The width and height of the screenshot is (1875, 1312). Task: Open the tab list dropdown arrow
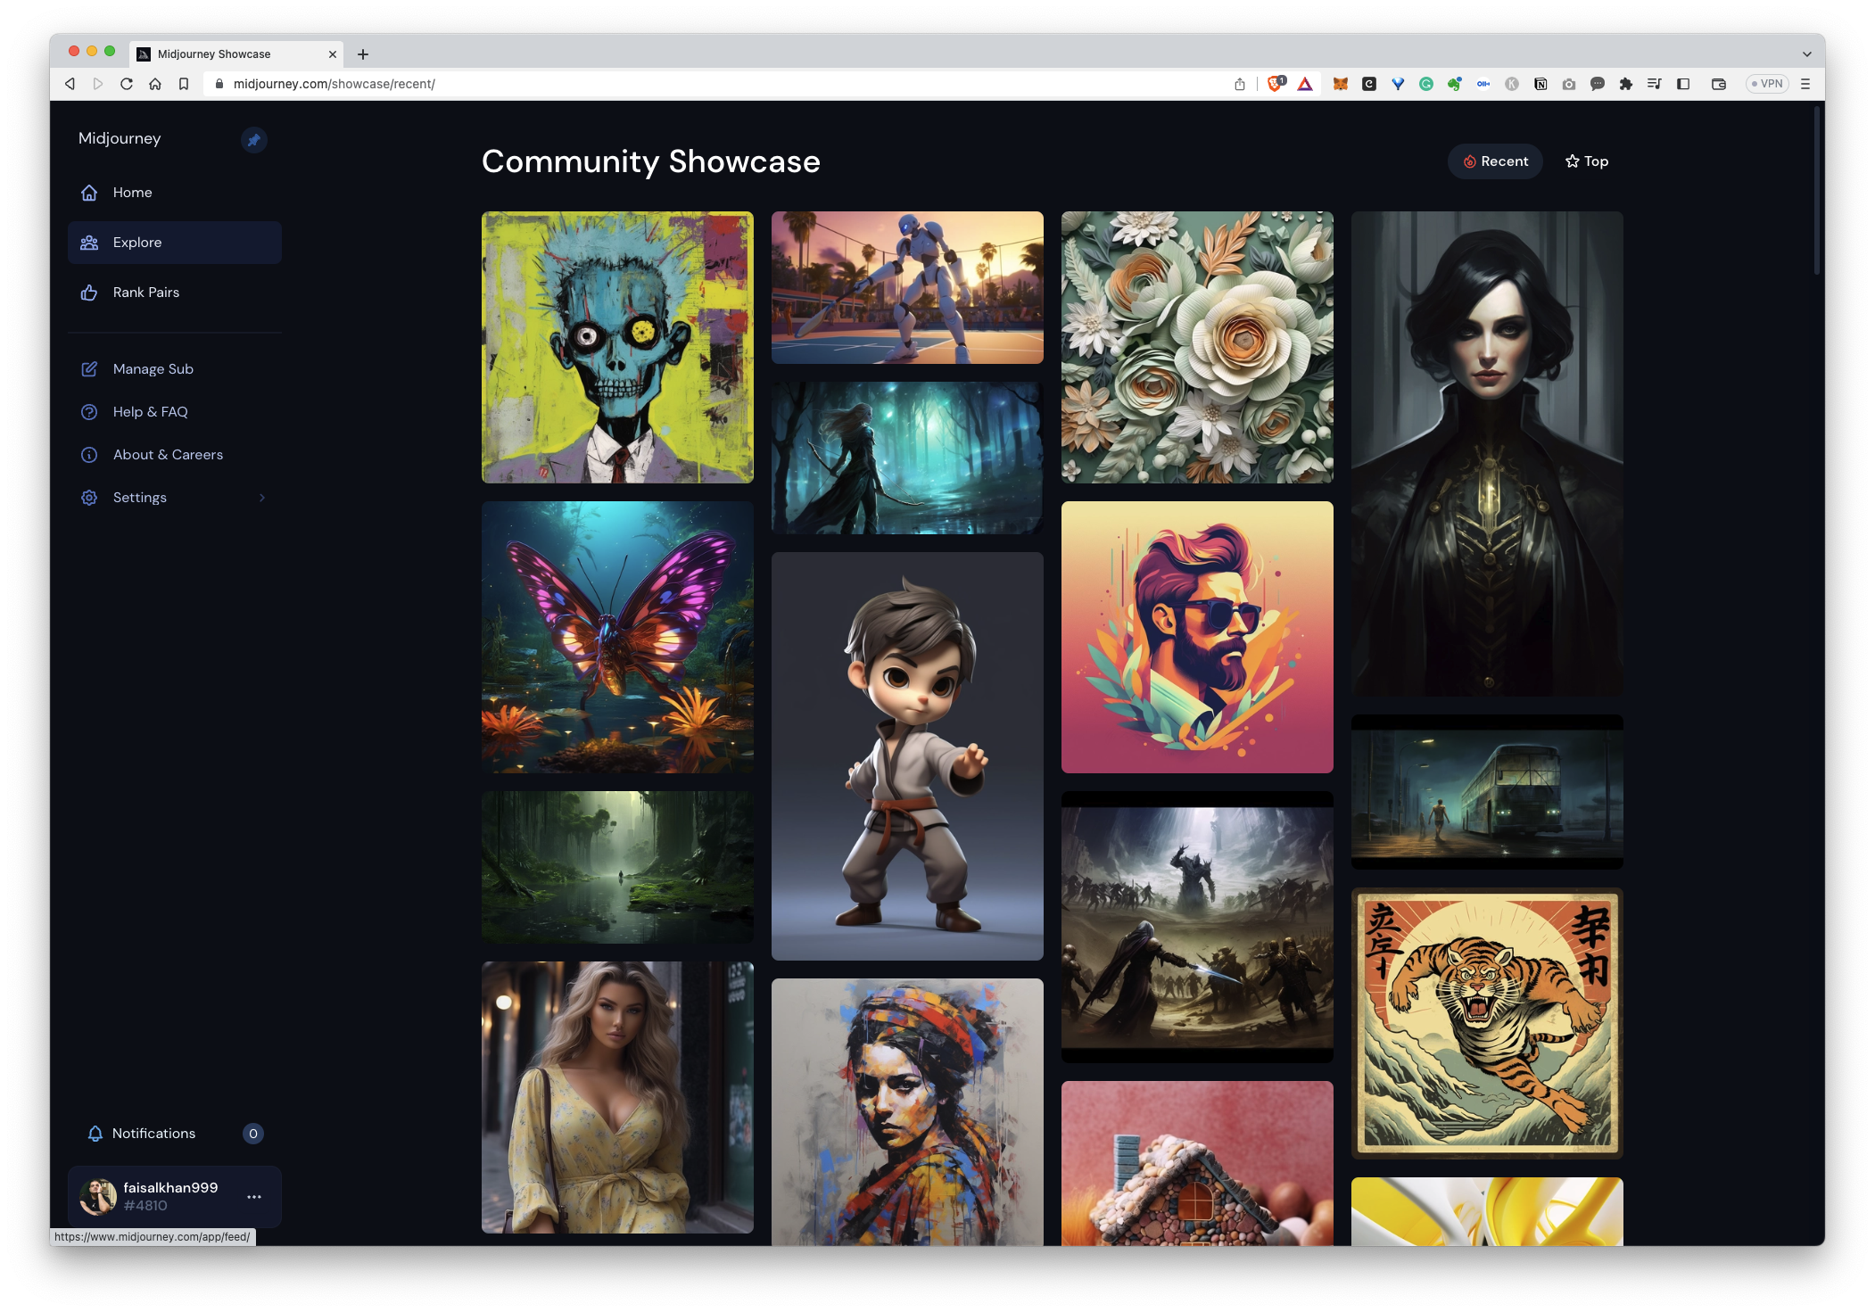pos(1806,54)
